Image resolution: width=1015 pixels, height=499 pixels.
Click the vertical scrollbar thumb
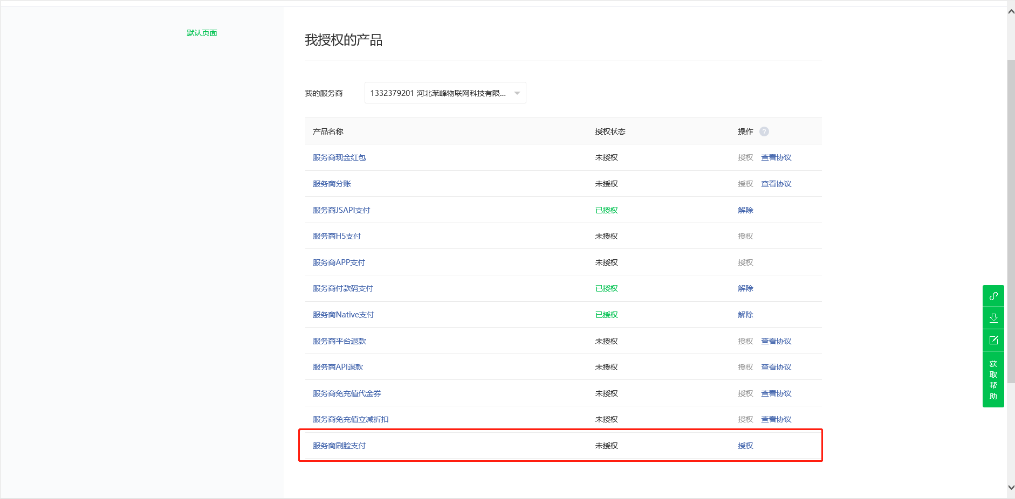click(1011, 221)
